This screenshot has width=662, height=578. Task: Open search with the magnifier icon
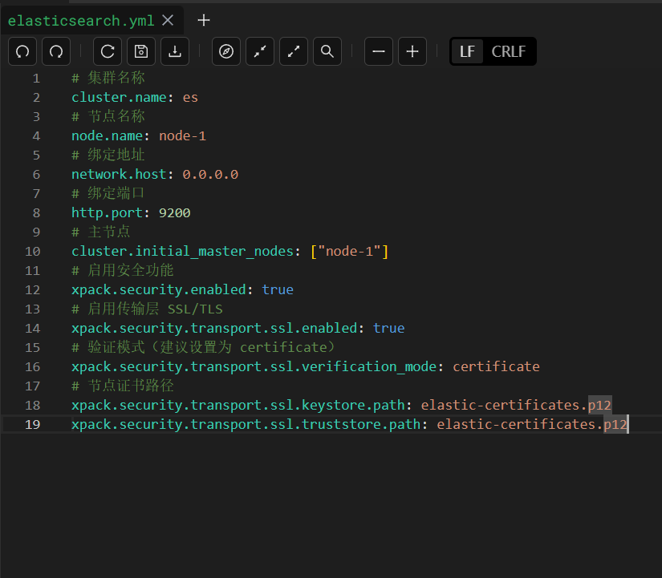pyautogui.click(x=327, y=51)
